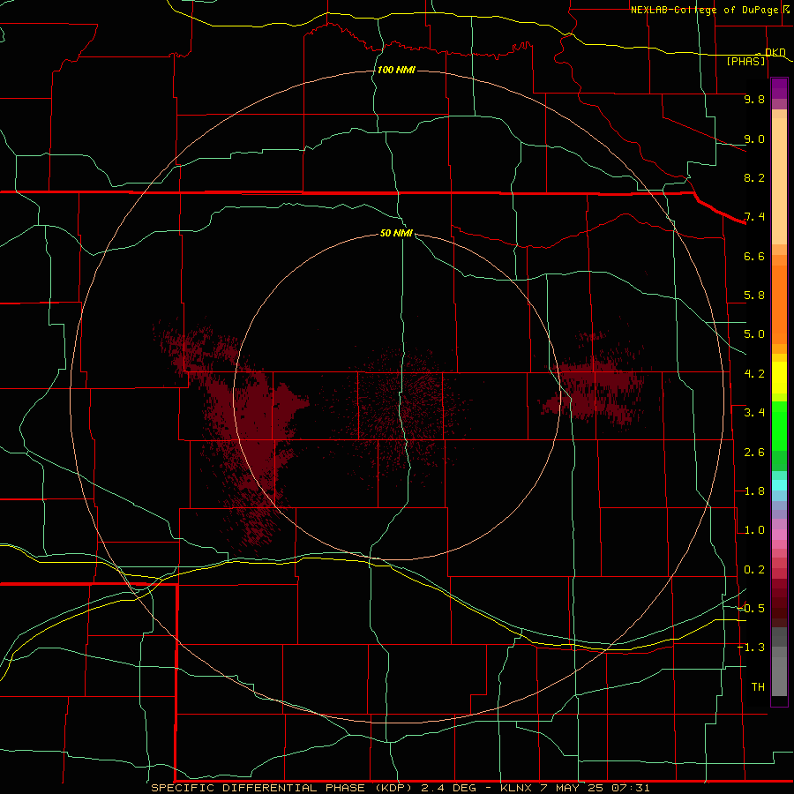Image resolution: width=794 pixels, height=794 pixels.
Task: Select the 9.0 value on color scale
Action: [x=754, y=139]
